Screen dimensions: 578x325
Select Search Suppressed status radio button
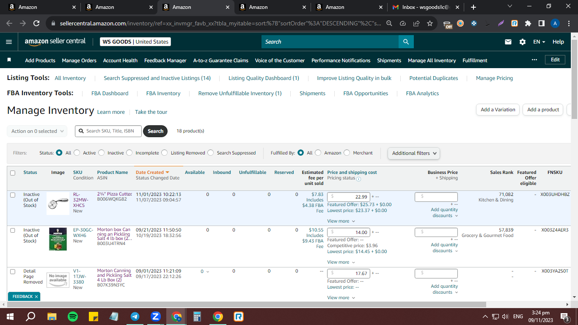point(211,153)
